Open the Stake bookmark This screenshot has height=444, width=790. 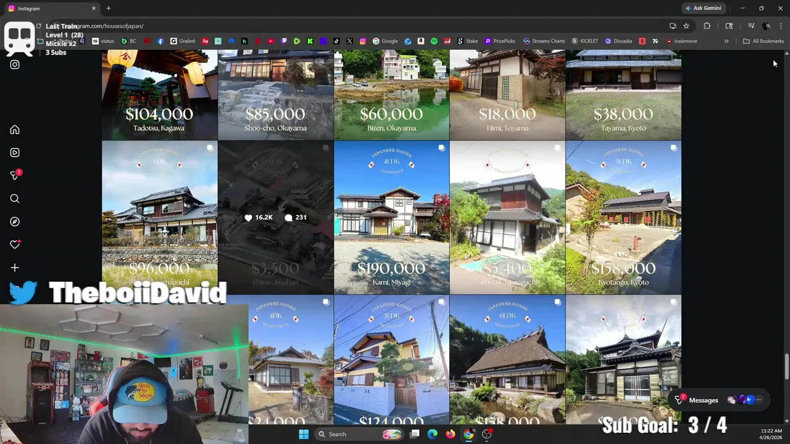pyautogui.click(x=467, y=41)
